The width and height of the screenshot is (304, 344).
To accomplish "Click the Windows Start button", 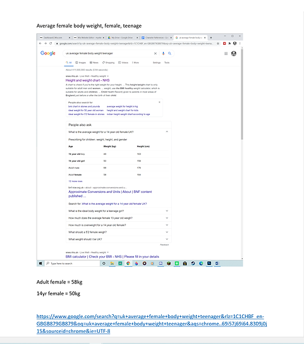I will [40, 263].
